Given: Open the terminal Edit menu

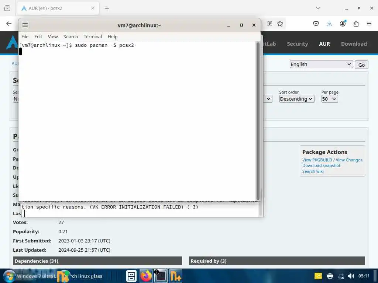Looking at the screenshot, I should (38, 36).
